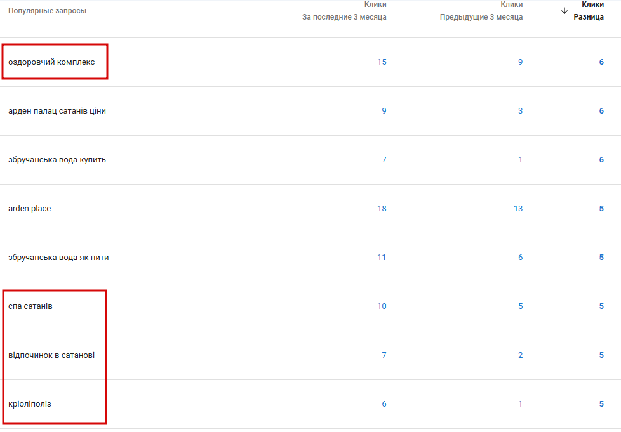The image size is (621, 432).
Task: Click previous value 9 in оздоровчий комплекс row
Action: [521, 62]
